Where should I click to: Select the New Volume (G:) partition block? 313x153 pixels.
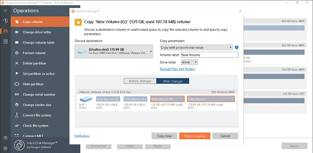[167, 99]
